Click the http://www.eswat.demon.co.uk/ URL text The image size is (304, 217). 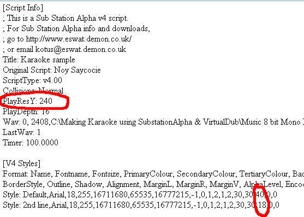pyautogui.click(x=79, y=39)
